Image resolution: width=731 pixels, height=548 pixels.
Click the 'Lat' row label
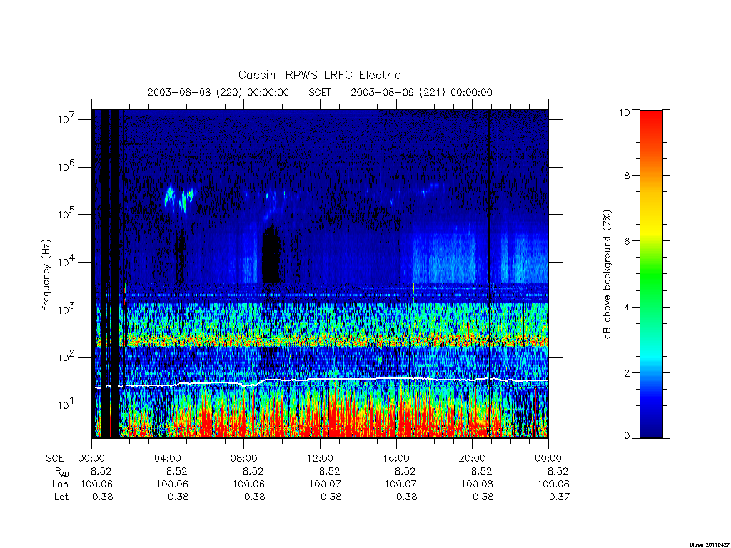pos(61,497)
